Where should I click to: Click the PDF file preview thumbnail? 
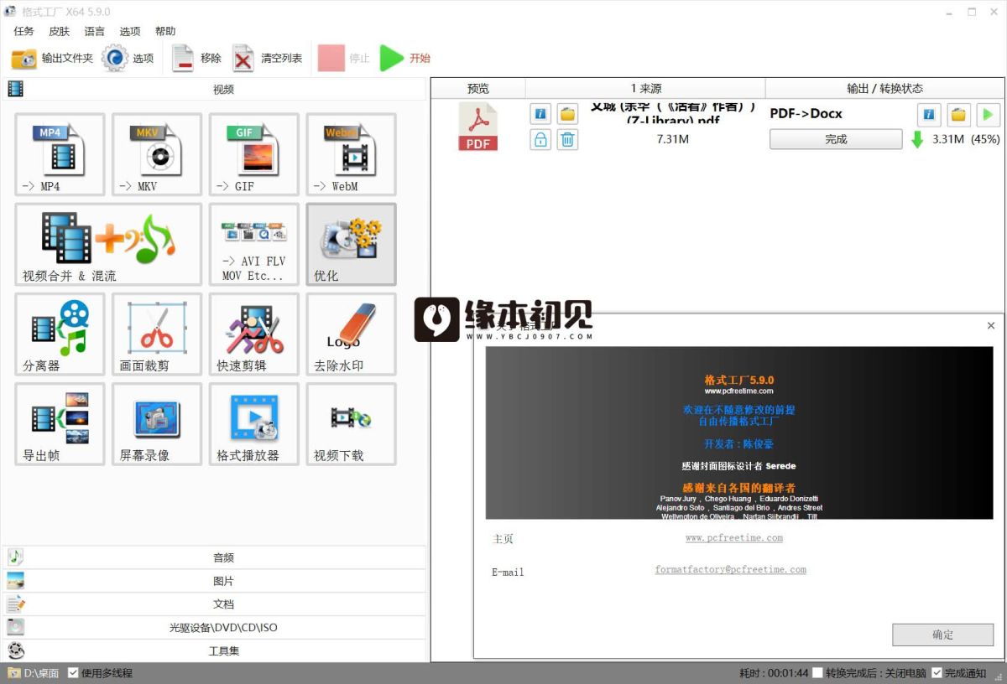(478, 127)
